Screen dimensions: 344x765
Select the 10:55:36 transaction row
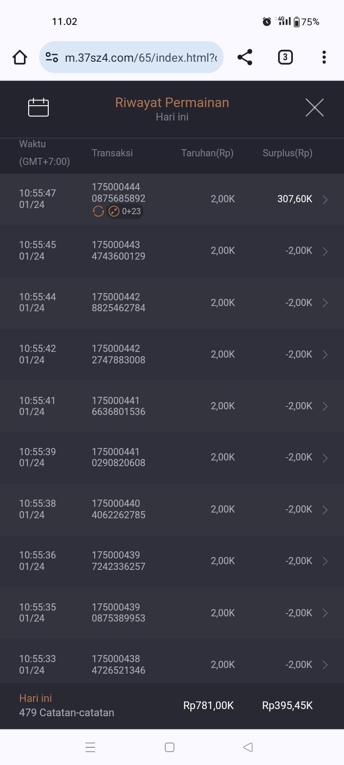point(172,561)
